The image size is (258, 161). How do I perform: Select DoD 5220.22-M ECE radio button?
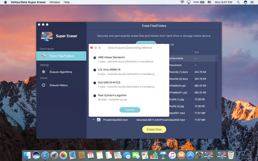94,83
